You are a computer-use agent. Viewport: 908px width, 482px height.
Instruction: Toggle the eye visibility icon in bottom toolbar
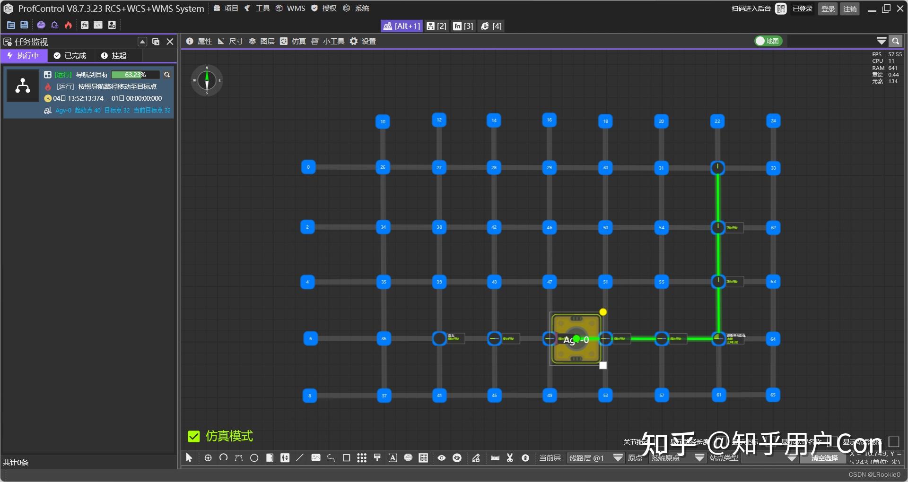tap(441, 458)
